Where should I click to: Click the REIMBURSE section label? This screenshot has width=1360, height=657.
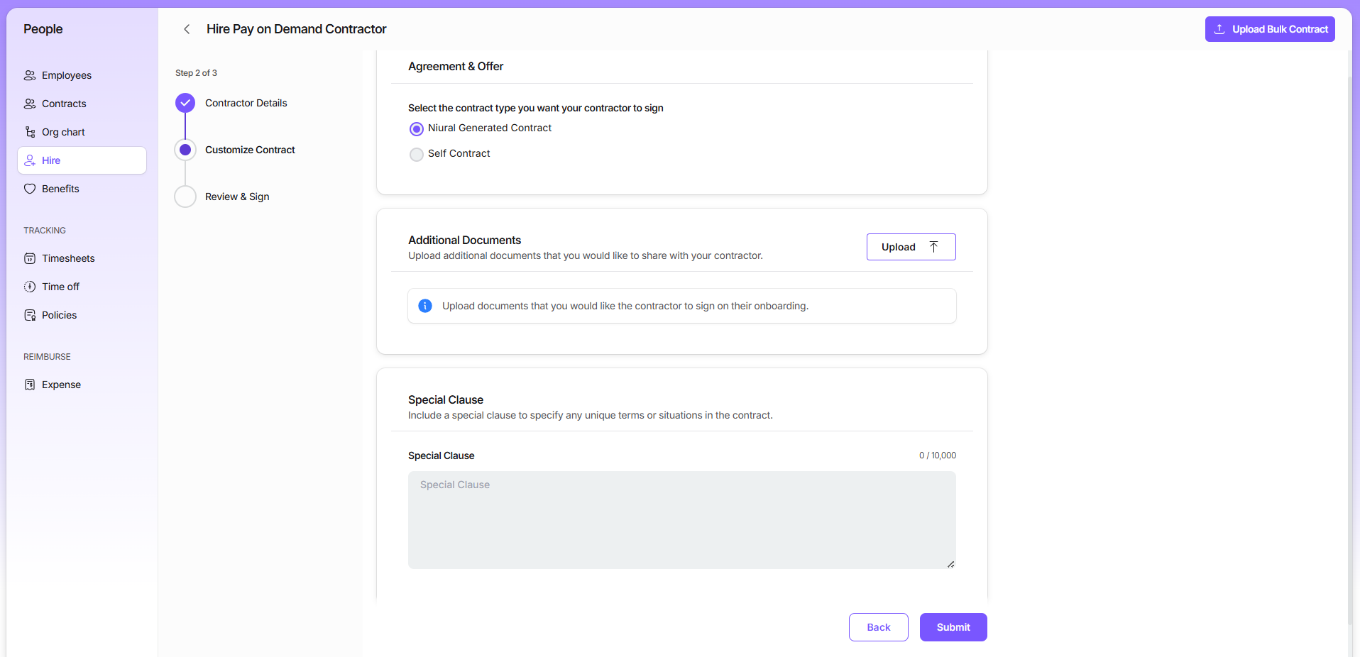(x=47, y=357)
